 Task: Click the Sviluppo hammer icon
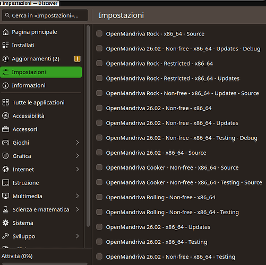tap(5, 236)
